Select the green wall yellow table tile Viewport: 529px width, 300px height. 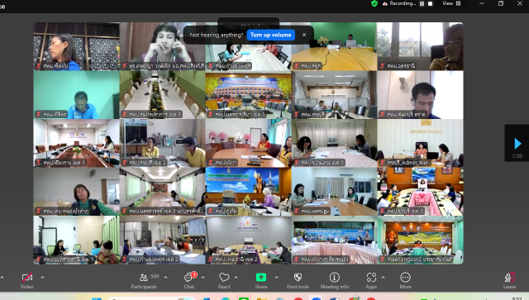coord(334,46)
